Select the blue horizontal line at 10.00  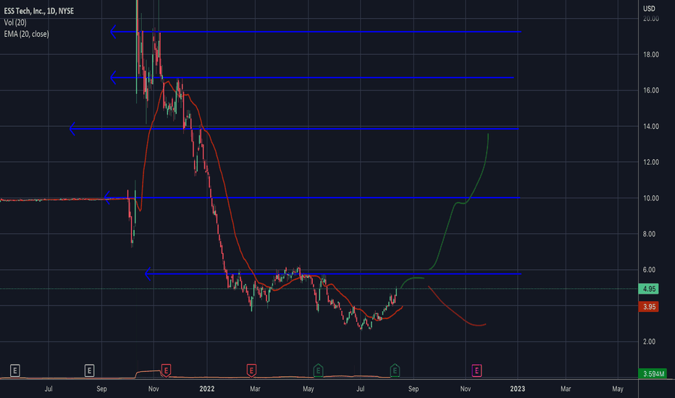(312, 198)
